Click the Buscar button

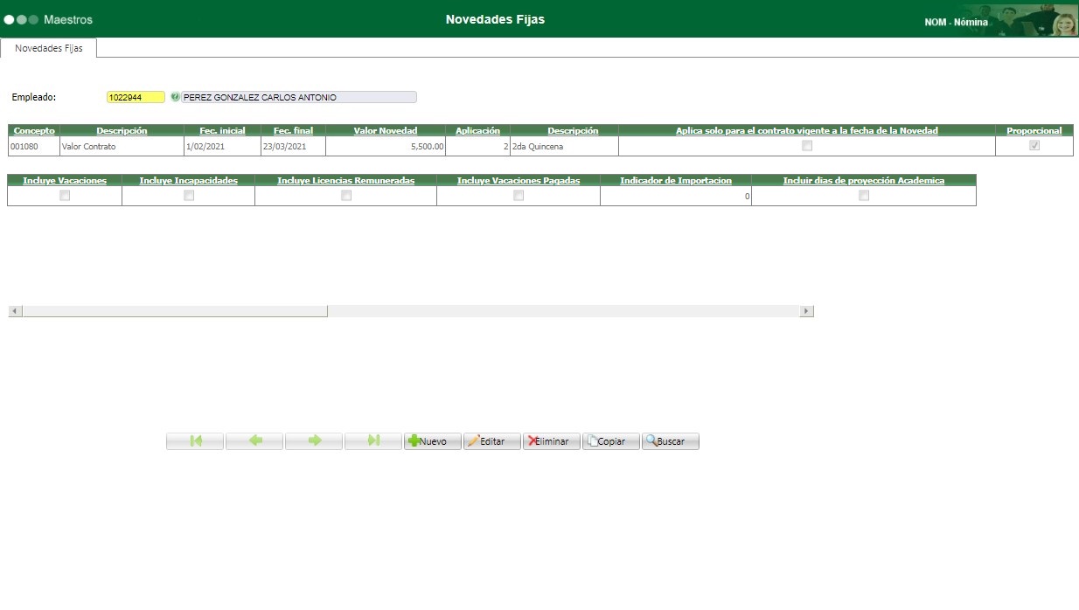671,441
